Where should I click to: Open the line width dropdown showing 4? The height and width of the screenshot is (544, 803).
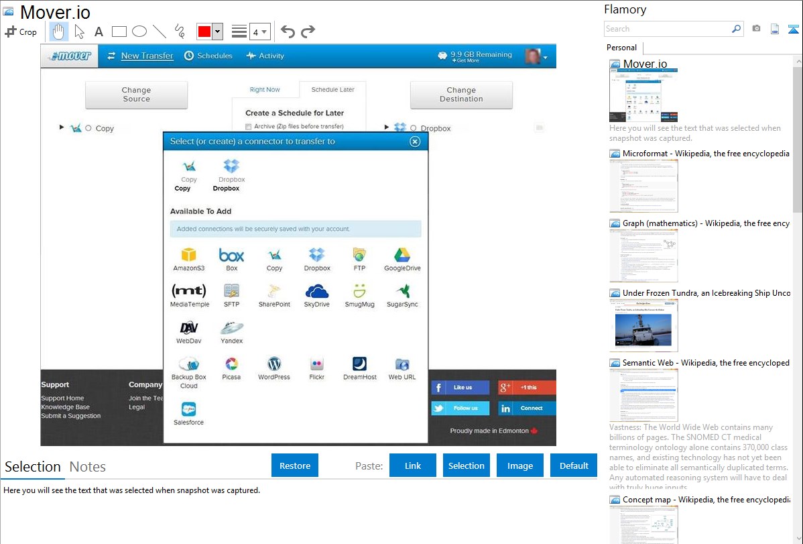259,32
